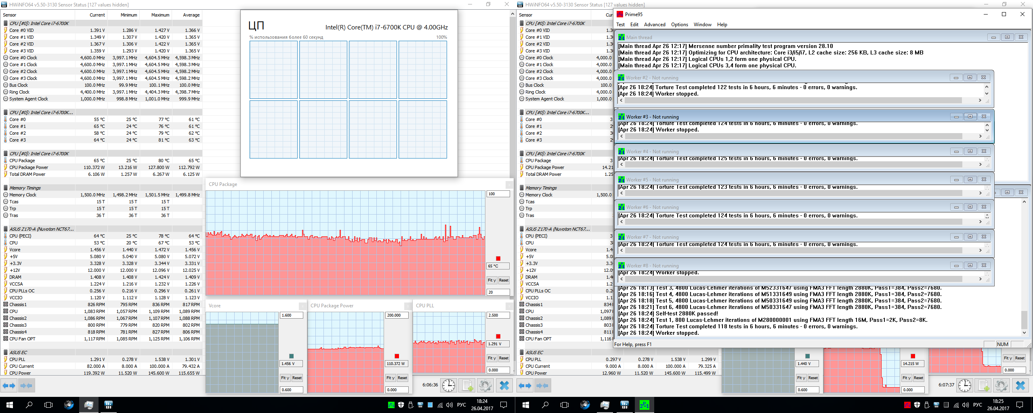This screenshot has width=1033, height=413.
Task: Click scroll-right arrow in Worker #2 window
Action: [980, 100]
